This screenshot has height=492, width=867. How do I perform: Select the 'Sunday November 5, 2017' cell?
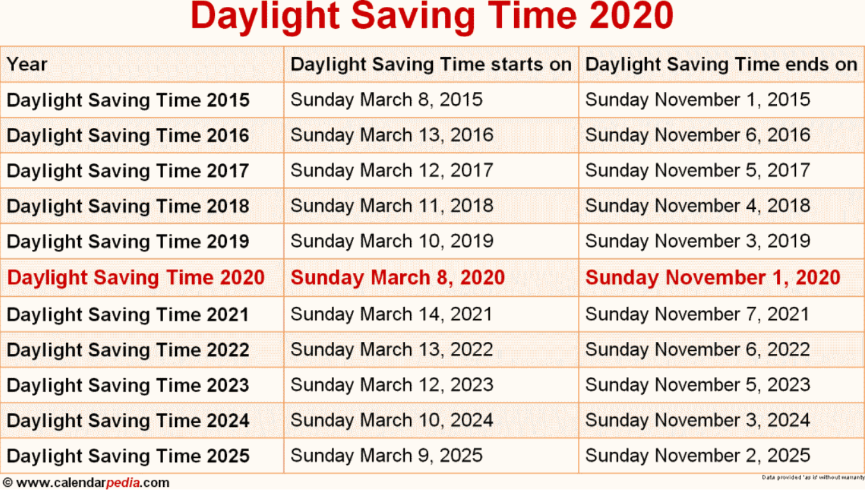coord(698,171)
